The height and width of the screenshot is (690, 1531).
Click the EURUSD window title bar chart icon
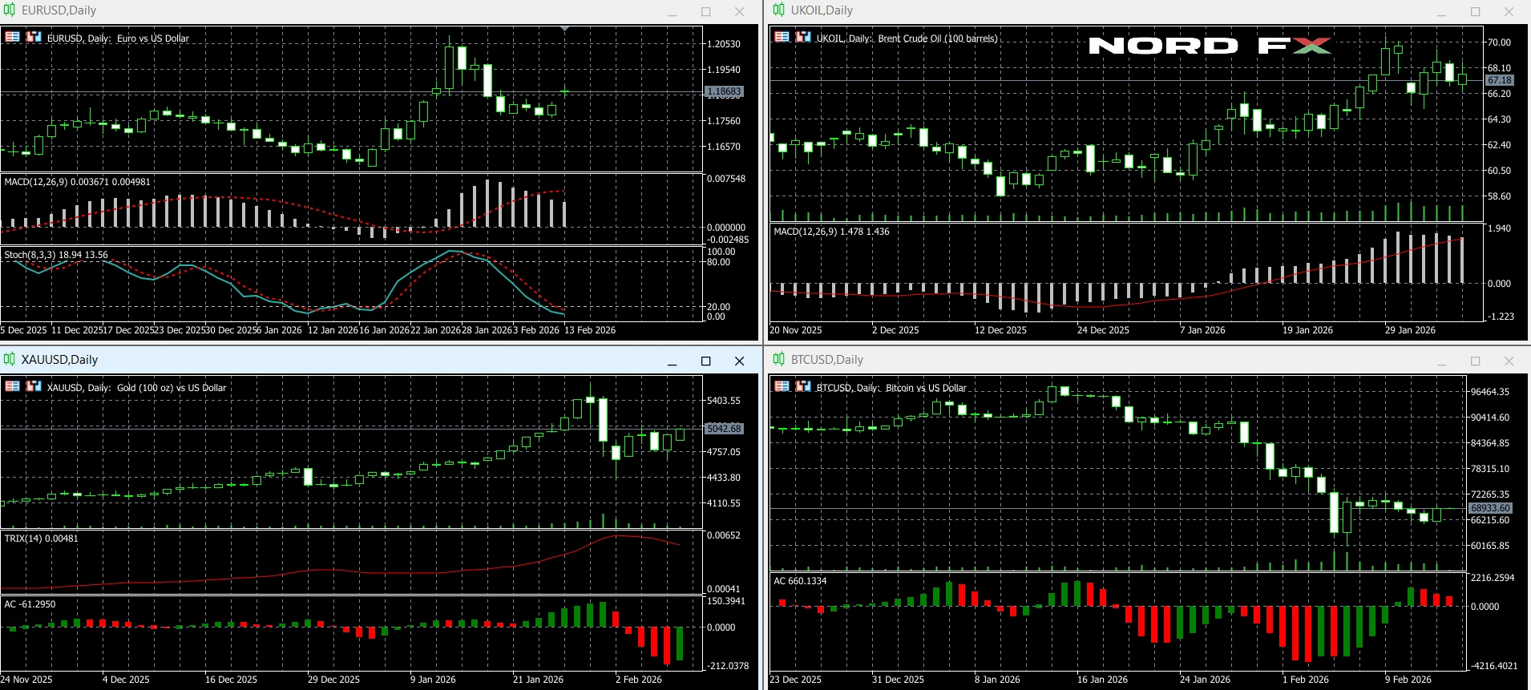coord(10,10)
